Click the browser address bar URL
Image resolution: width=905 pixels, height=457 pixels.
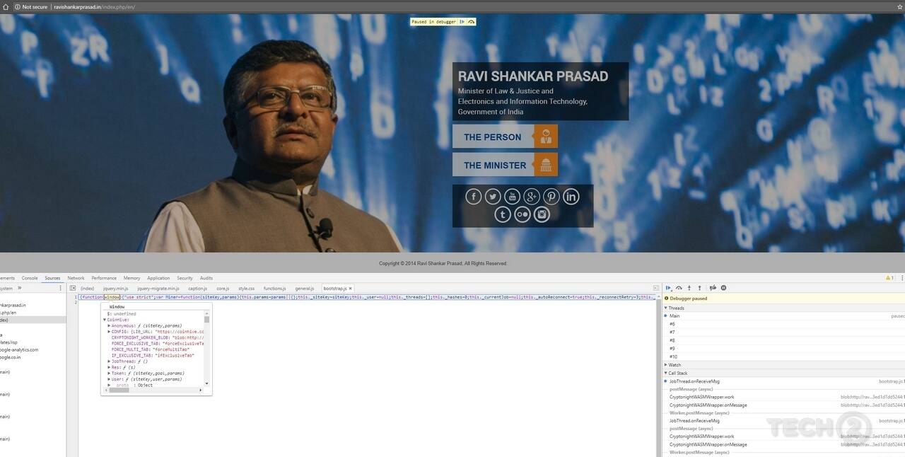click(94, 6)
